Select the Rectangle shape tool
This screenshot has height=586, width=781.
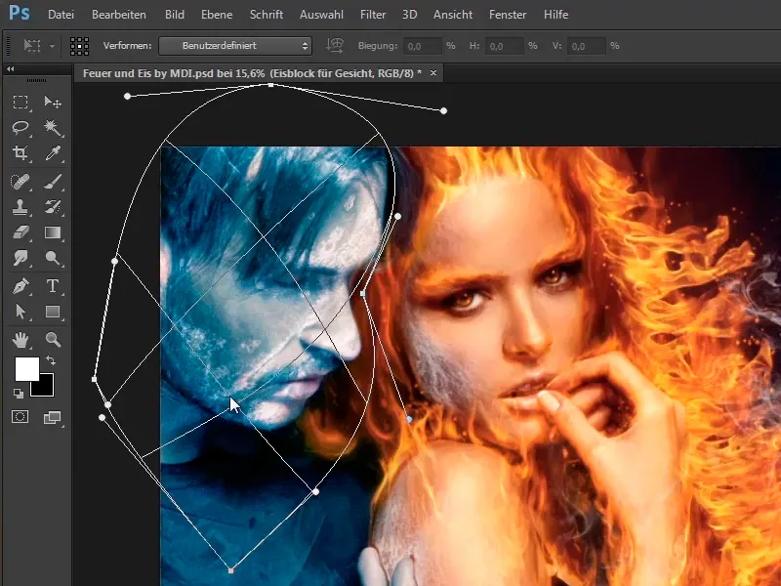[x=53, y=312]
